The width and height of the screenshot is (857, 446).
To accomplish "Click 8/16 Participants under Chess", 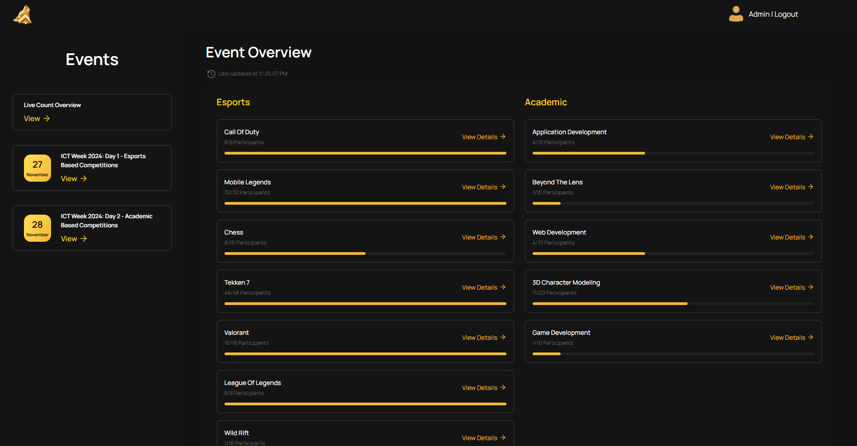I will (245, 243).
